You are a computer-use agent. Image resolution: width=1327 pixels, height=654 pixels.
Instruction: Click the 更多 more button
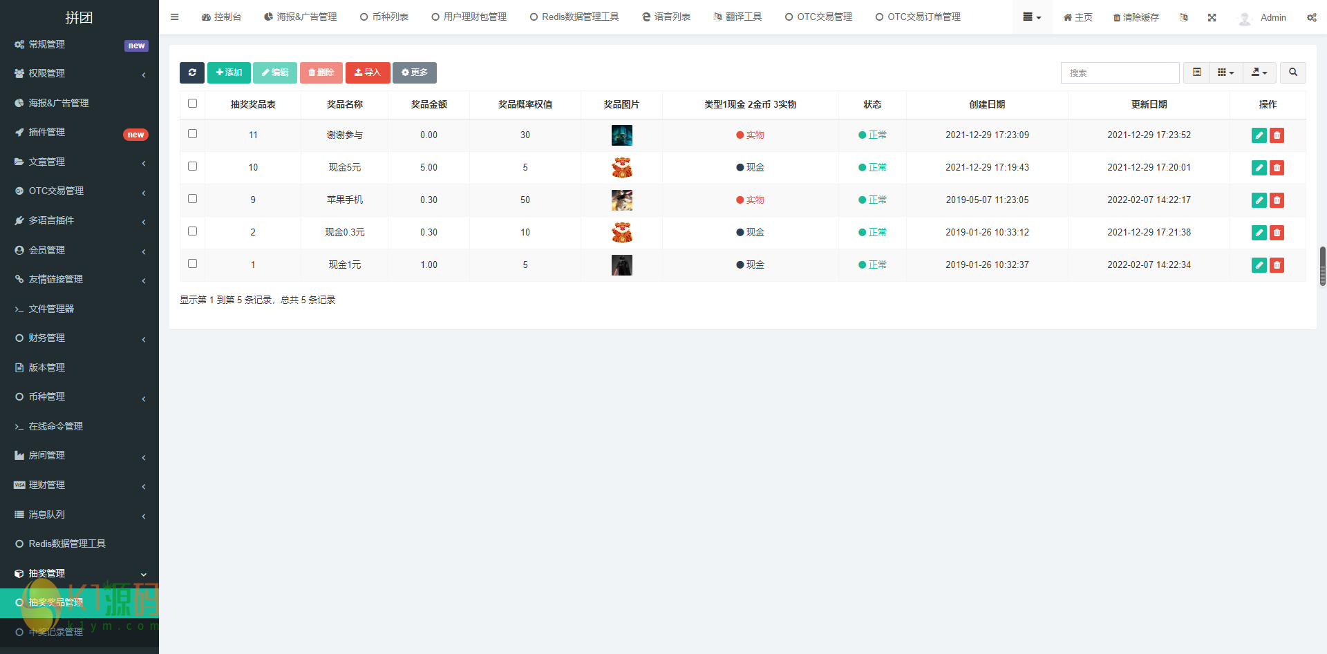tap(415, 73)
